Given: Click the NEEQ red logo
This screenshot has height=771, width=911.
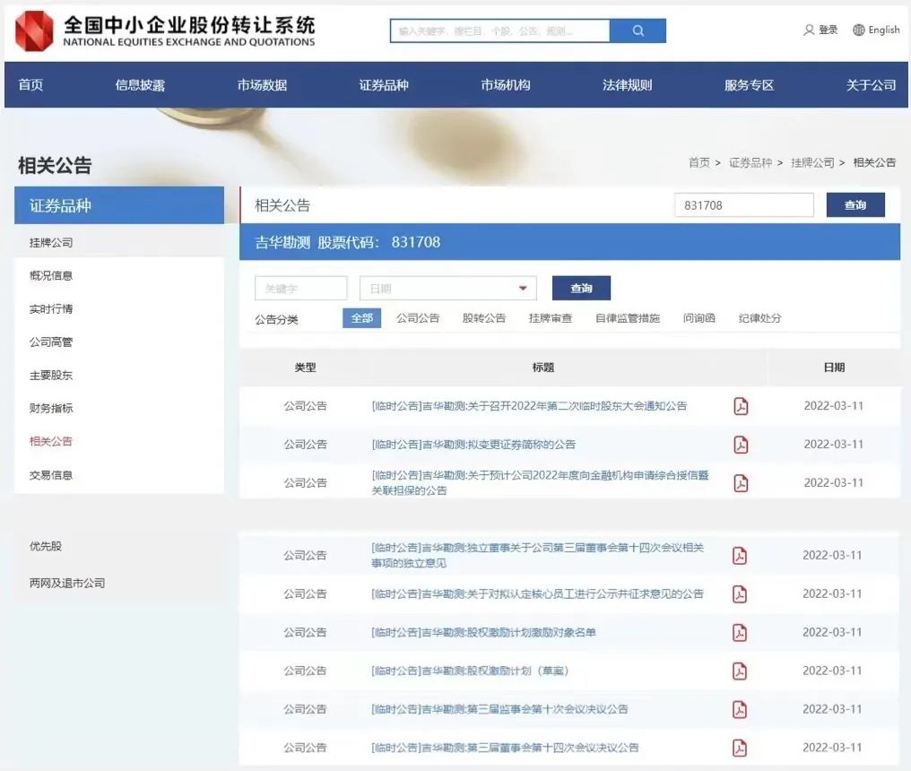Looking at the screenshot, I should point(34,30).
